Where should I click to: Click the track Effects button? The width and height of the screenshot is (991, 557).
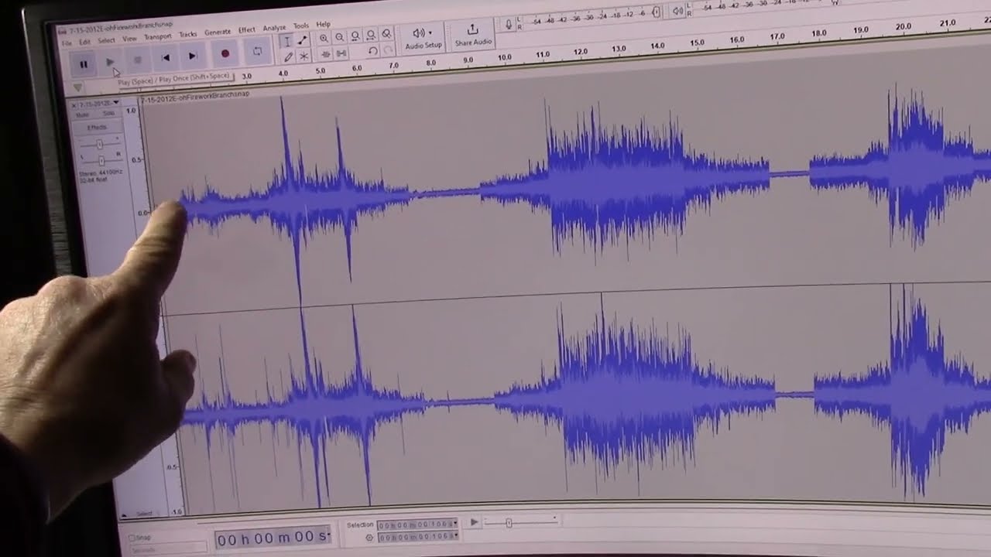tap(97, 127)
